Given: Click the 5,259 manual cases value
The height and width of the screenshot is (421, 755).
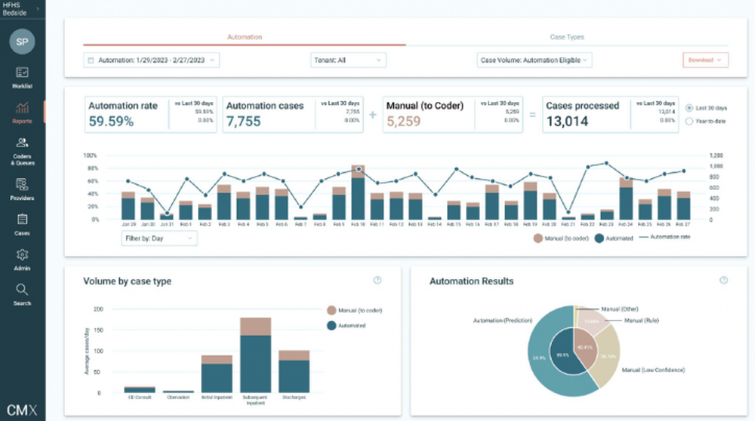Looking at the screenshot, I should 403,121.
